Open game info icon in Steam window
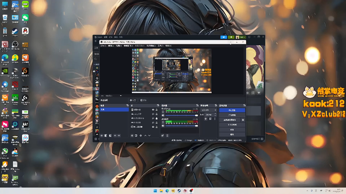 253,93
